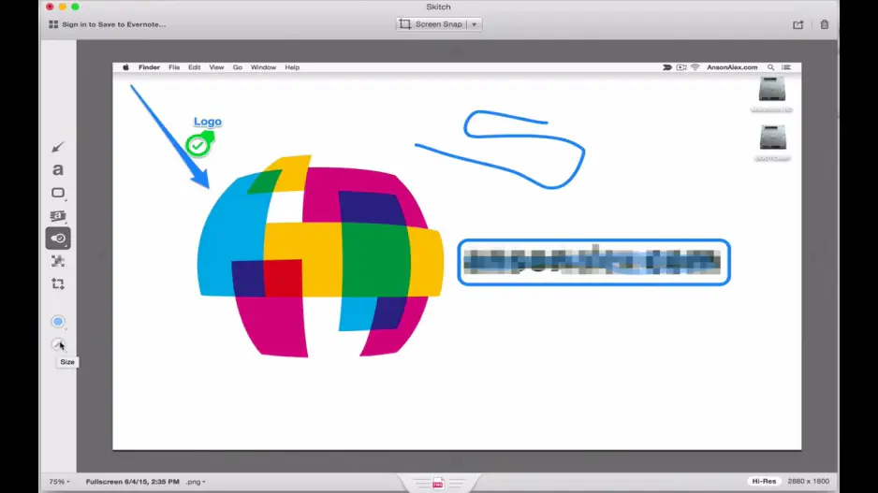Click the Notification Center list icon
This screenshot has width=878, height=493.
click(x=786, y=67)
